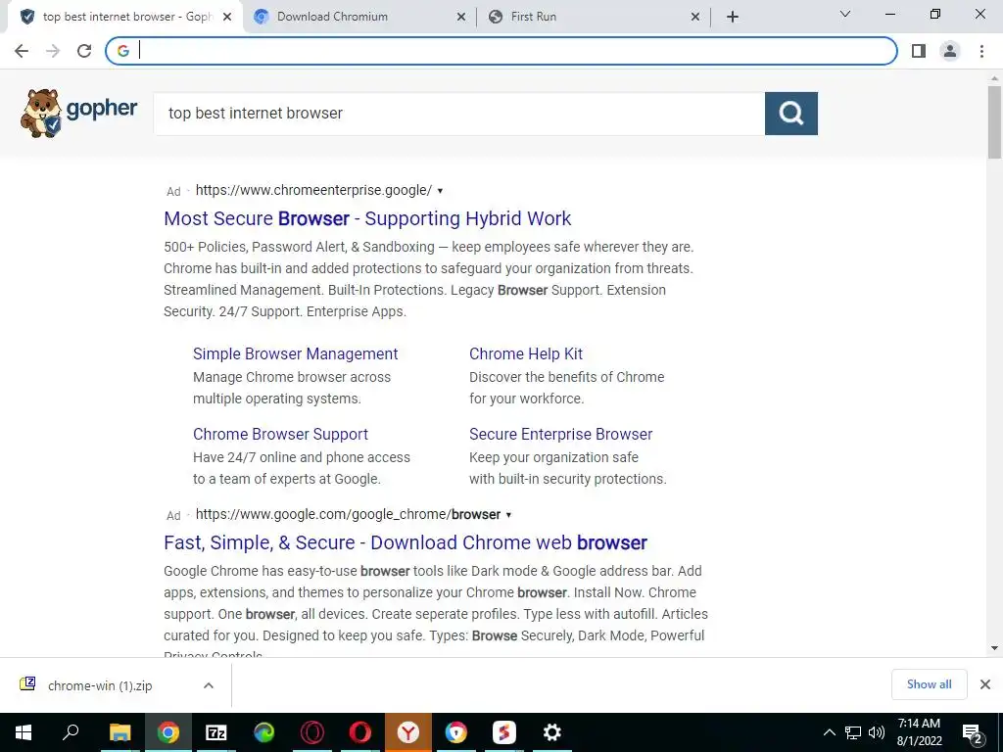The width and height of the screenshot is (1003, 752).
Task: Click the forward navigation arrow
Action: tap(53, 51)
